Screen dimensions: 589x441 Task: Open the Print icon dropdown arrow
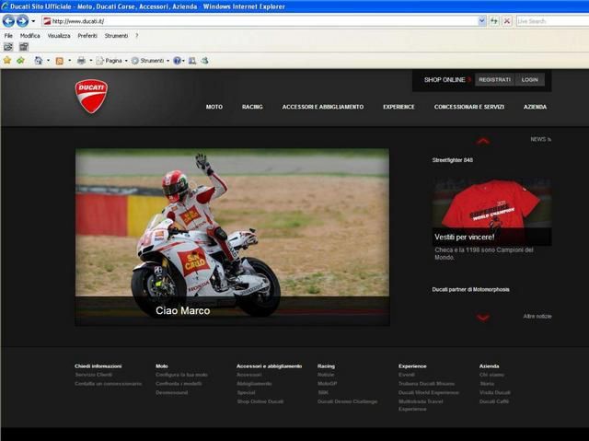[91, 61]
